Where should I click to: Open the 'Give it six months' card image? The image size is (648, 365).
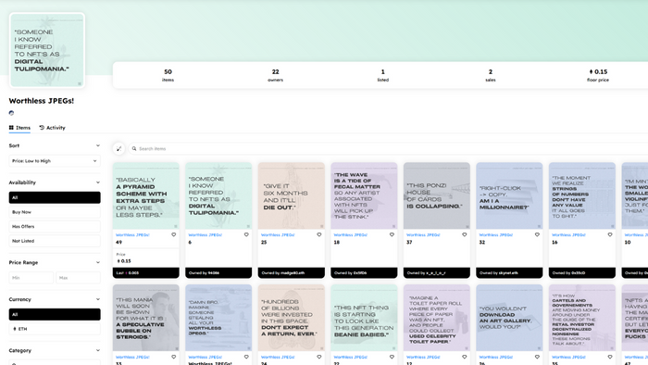[292, 196]
